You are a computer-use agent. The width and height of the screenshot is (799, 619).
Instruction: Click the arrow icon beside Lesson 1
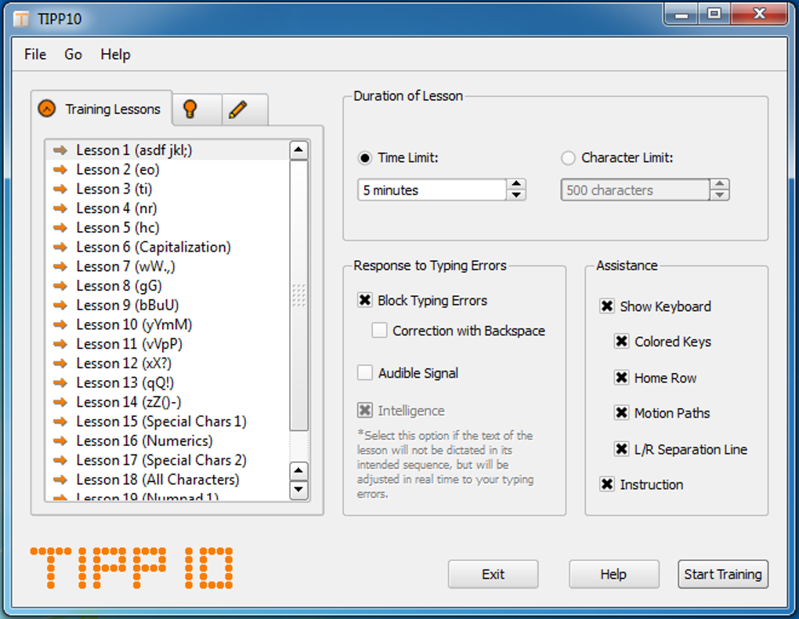(60, 150)
